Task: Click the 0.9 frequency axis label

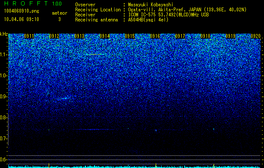Action: click(3, 97)
